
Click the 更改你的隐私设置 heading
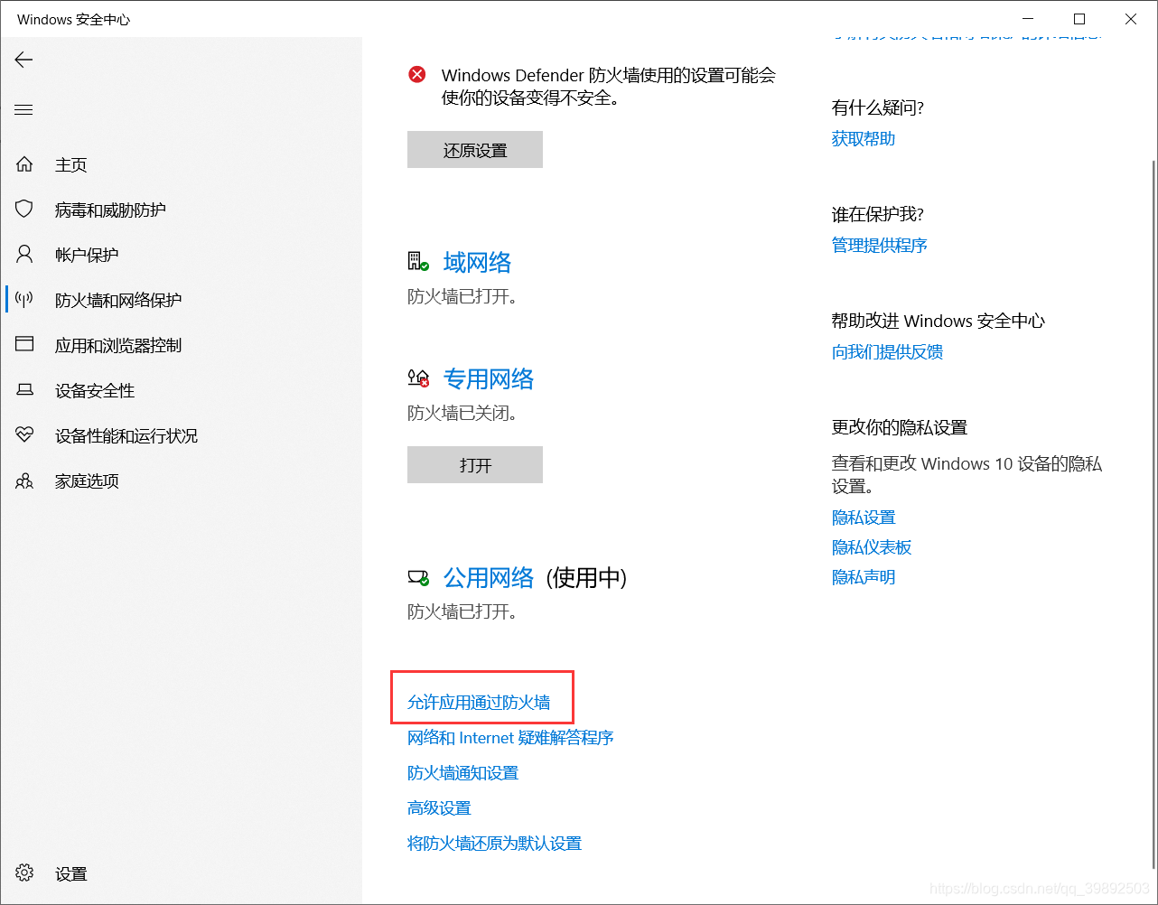click(900, 428)
